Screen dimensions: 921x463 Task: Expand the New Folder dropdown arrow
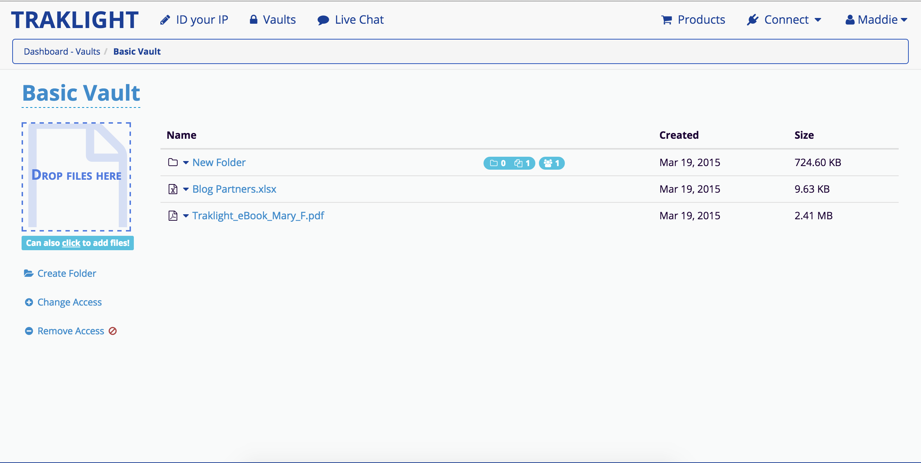186,162
